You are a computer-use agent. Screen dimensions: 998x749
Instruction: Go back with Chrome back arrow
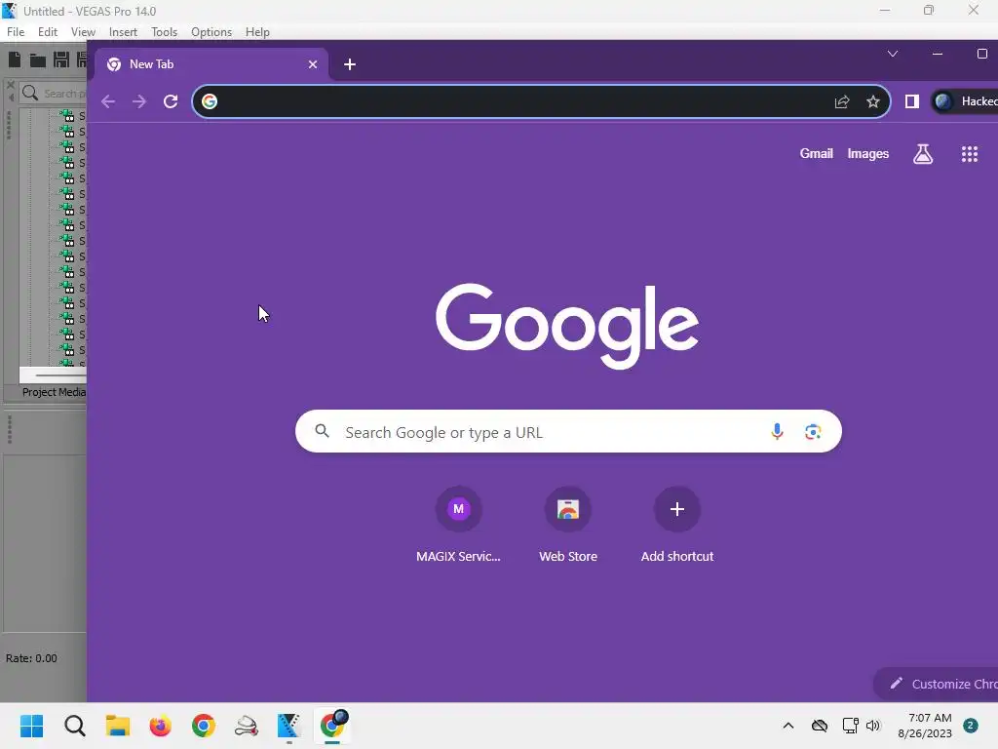108,101
